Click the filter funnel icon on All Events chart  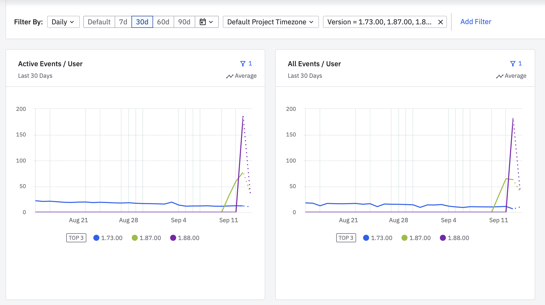coord(513,64)
